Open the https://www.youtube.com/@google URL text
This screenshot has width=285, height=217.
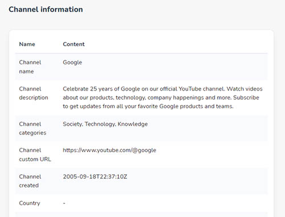[109, 150]
